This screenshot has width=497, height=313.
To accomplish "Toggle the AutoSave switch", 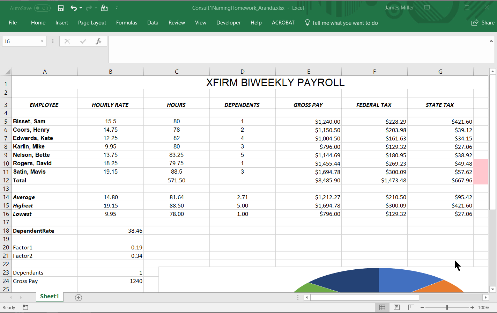I will (x=42, y=8).
